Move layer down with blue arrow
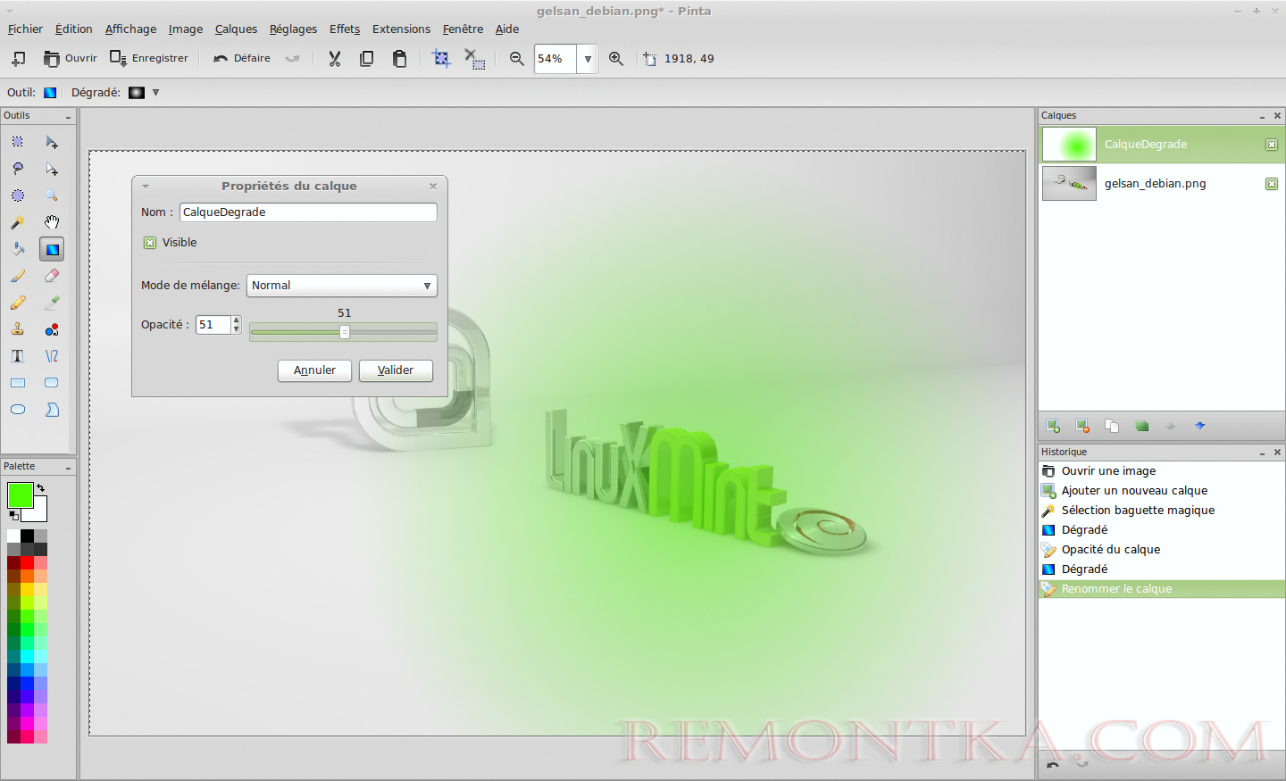 [x=1200, y=426]
